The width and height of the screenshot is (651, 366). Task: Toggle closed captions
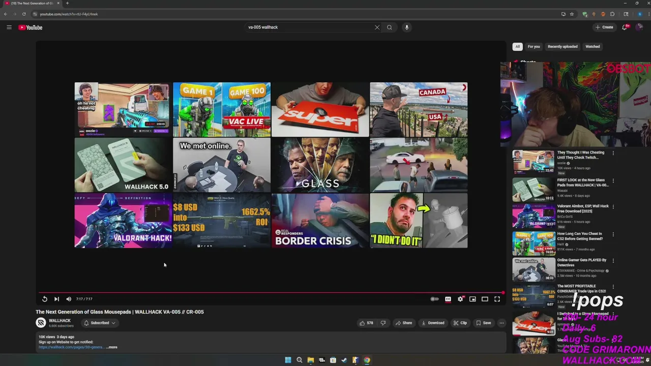coord(448,299)
